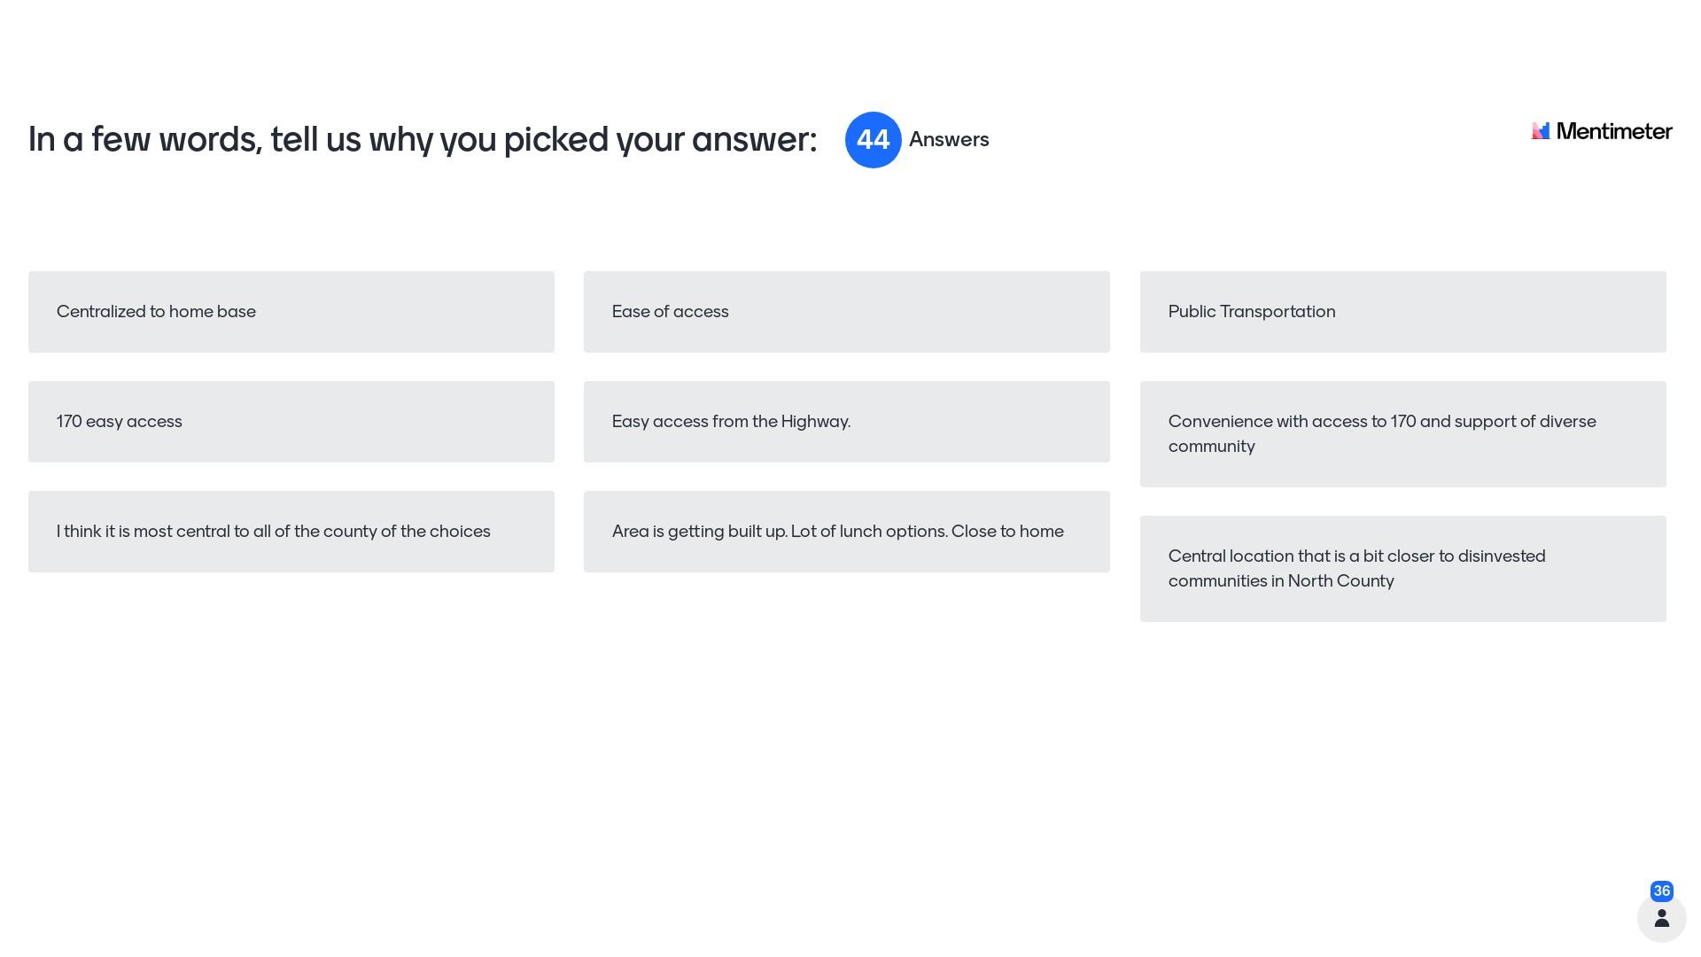Select the 'Public Transportation' response card
Screen dimensions: 1701x957
1402,312
